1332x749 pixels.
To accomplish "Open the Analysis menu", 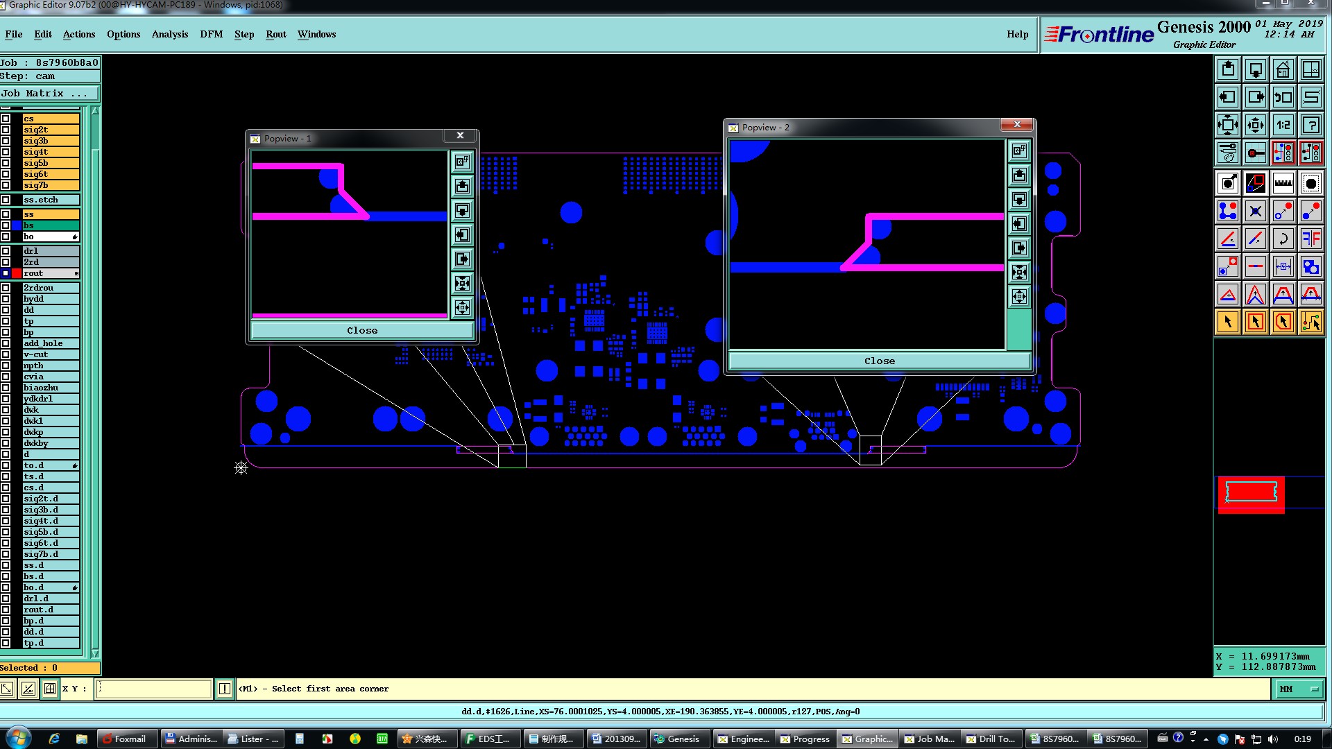I will pyautogui.click(x=170, y=34).
